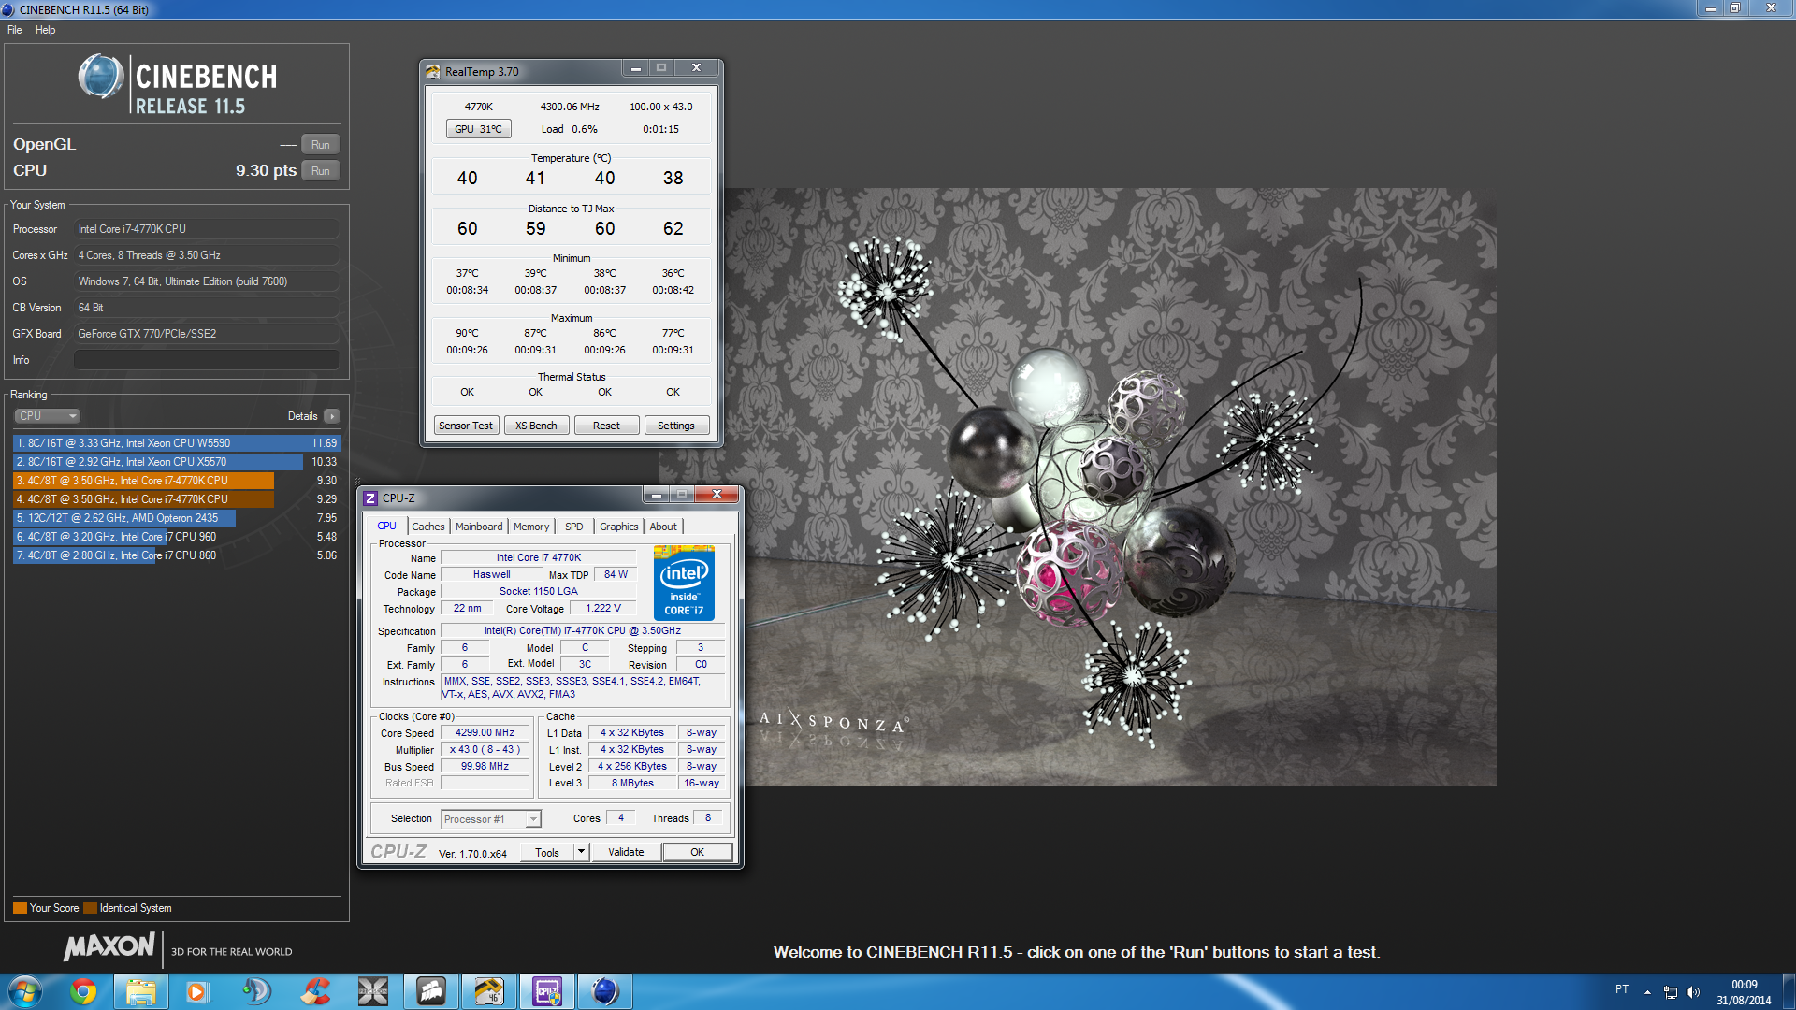This screenshot has height=1010, width=1796.
Task: Open the Ranking CPU dropdown
Action: [x=47, y=416]
